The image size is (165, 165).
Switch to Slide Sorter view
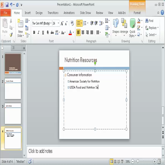click(x=115, y=161)
